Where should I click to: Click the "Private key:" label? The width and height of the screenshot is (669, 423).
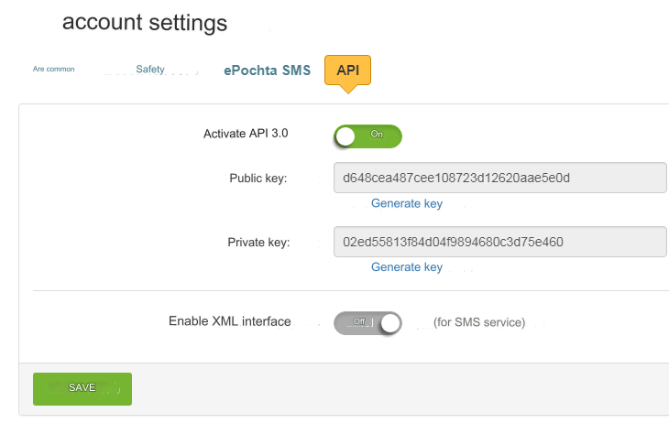tap(258, 243)
